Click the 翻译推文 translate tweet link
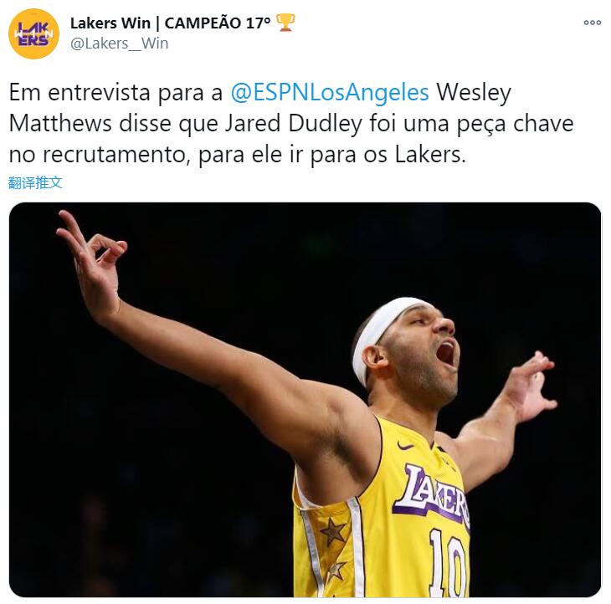 pyautogui.click(x=35, y=182)
